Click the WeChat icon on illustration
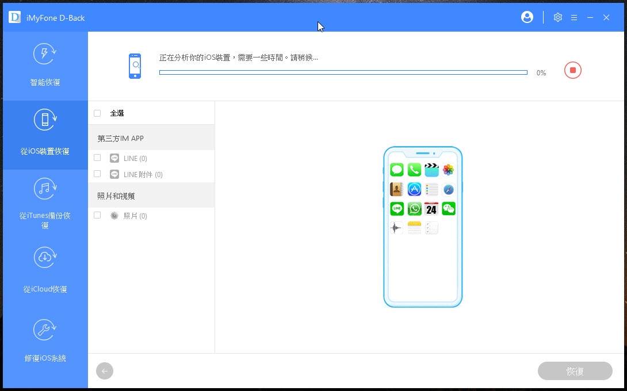 [449, 208]
